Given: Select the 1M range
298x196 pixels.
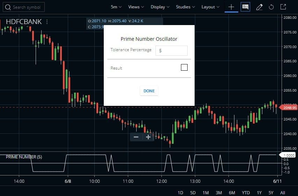Looking at the screenshot, I should pos(206,193).
